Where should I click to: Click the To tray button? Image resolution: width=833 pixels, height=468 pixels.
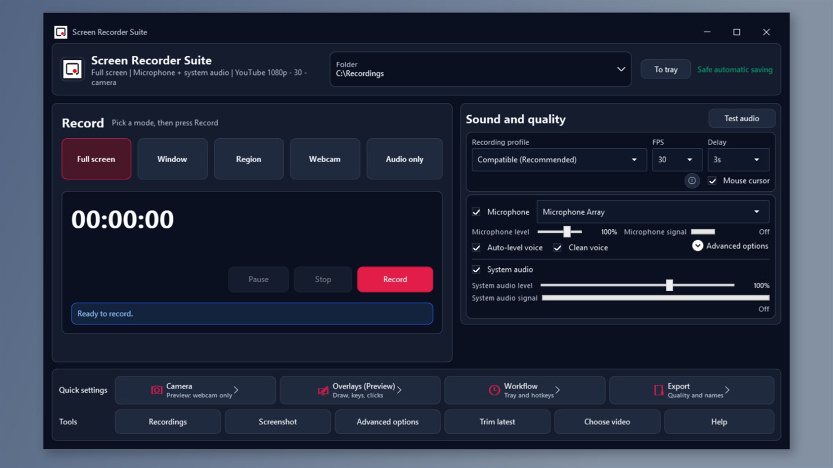click(x=666, y=69)
